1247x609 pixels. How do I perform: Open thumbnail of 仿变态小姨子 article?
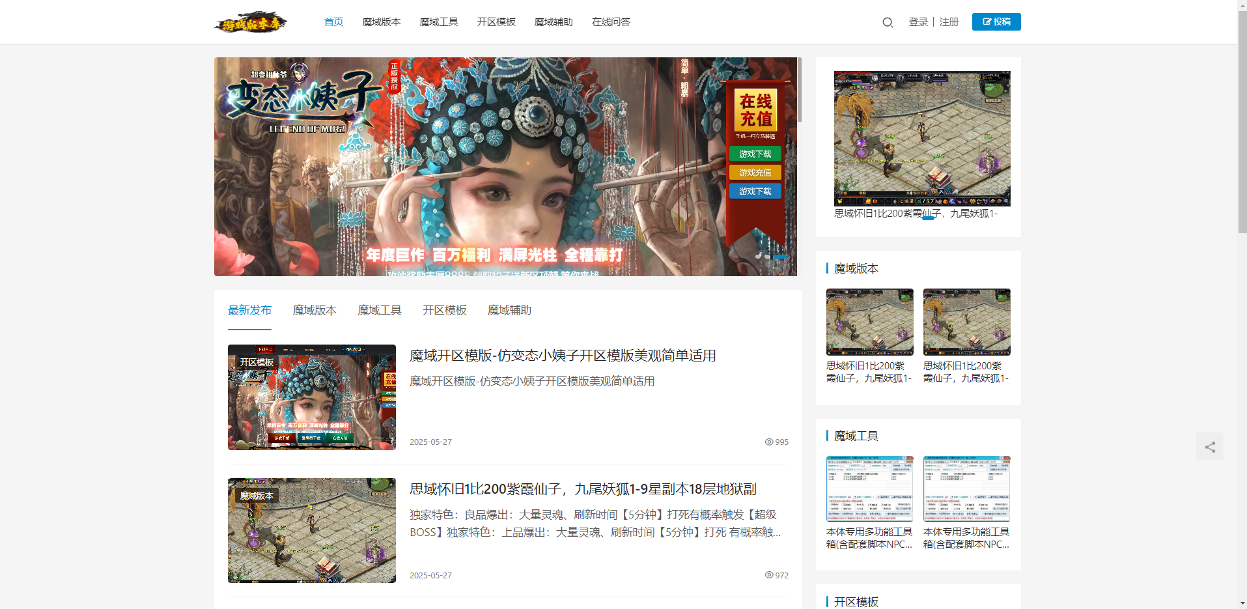(x=312, y=397)
